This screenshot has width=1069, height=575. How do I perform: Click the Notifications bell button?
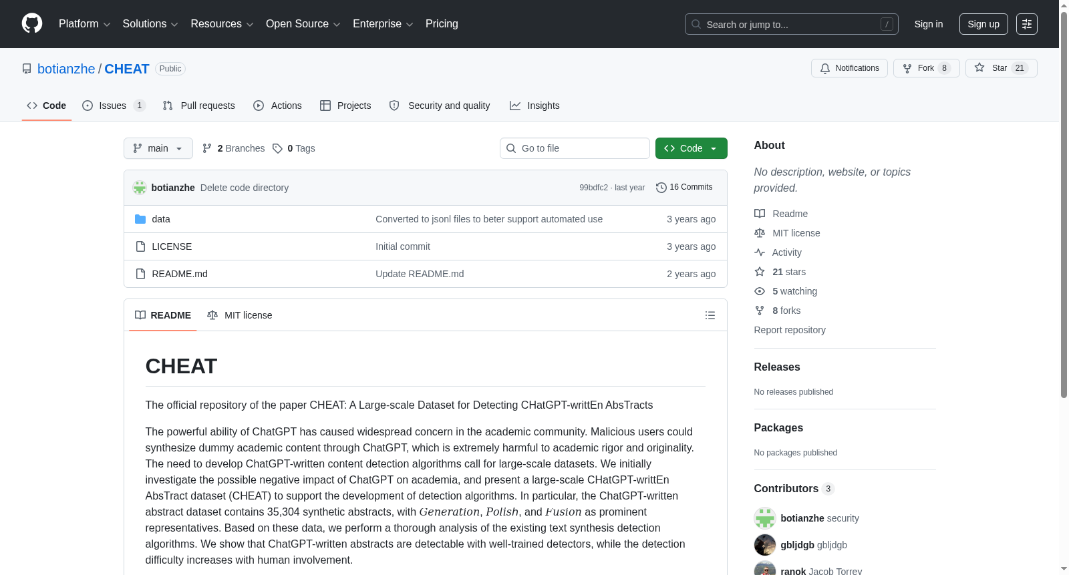[849, 68]
